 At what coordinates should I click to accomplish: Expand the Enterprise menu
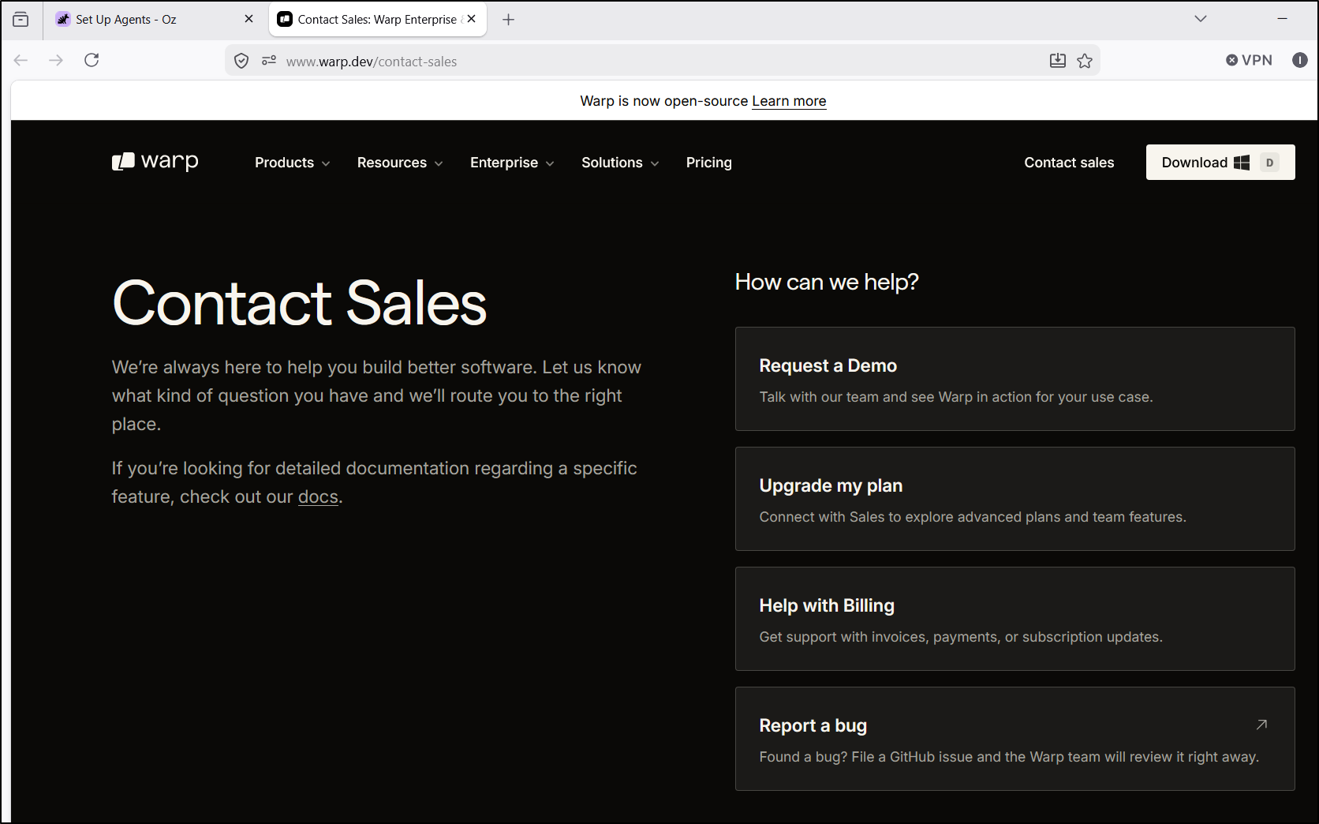[512, 163]
